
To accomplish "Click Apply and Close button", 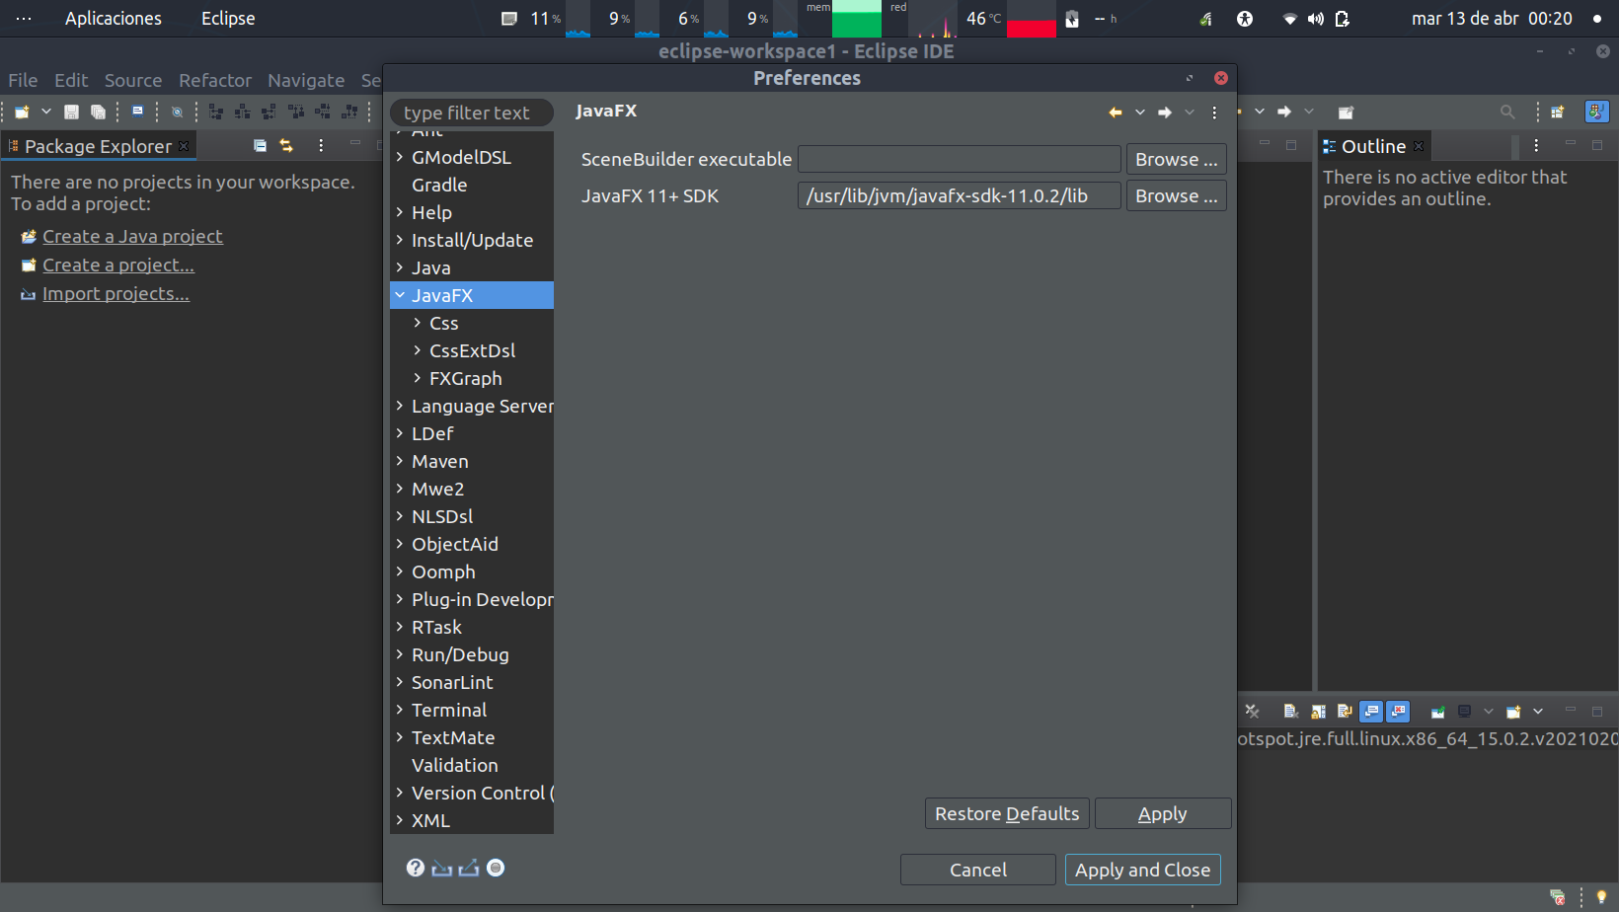I will click(1142, 870).
